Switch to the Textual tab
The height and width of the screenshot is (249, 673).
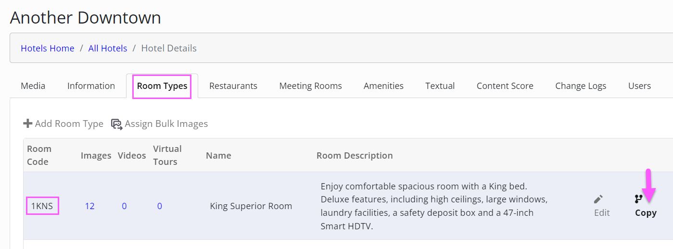(440, 86)
